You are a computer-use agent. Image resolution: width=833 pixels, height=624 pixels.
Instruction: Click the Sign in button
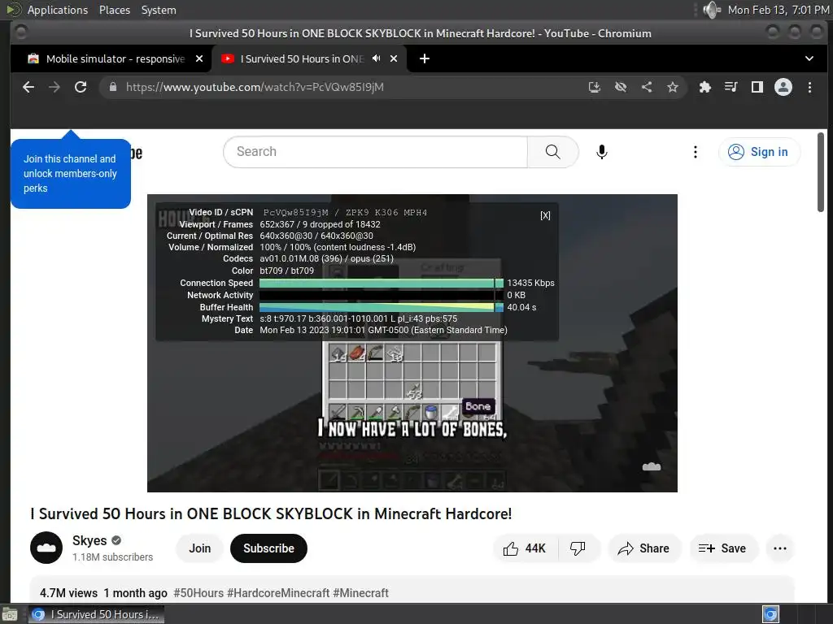tap(759, 152)
